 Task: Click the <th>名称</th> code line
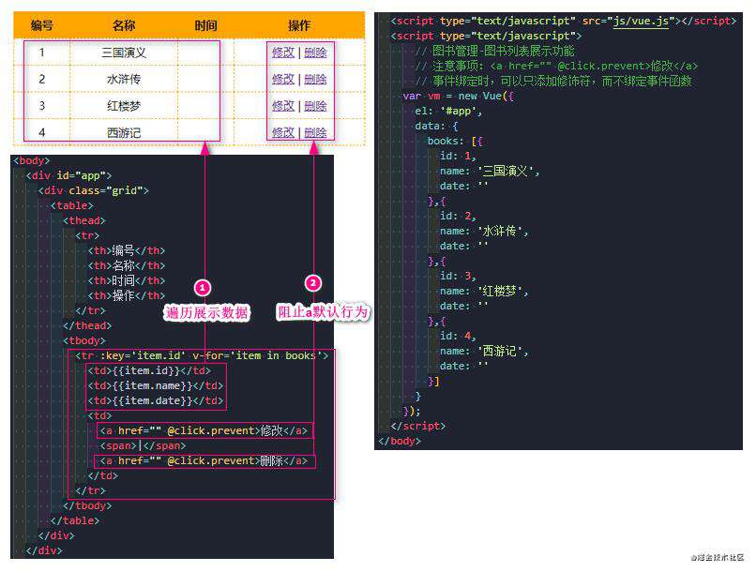[127, 265]
